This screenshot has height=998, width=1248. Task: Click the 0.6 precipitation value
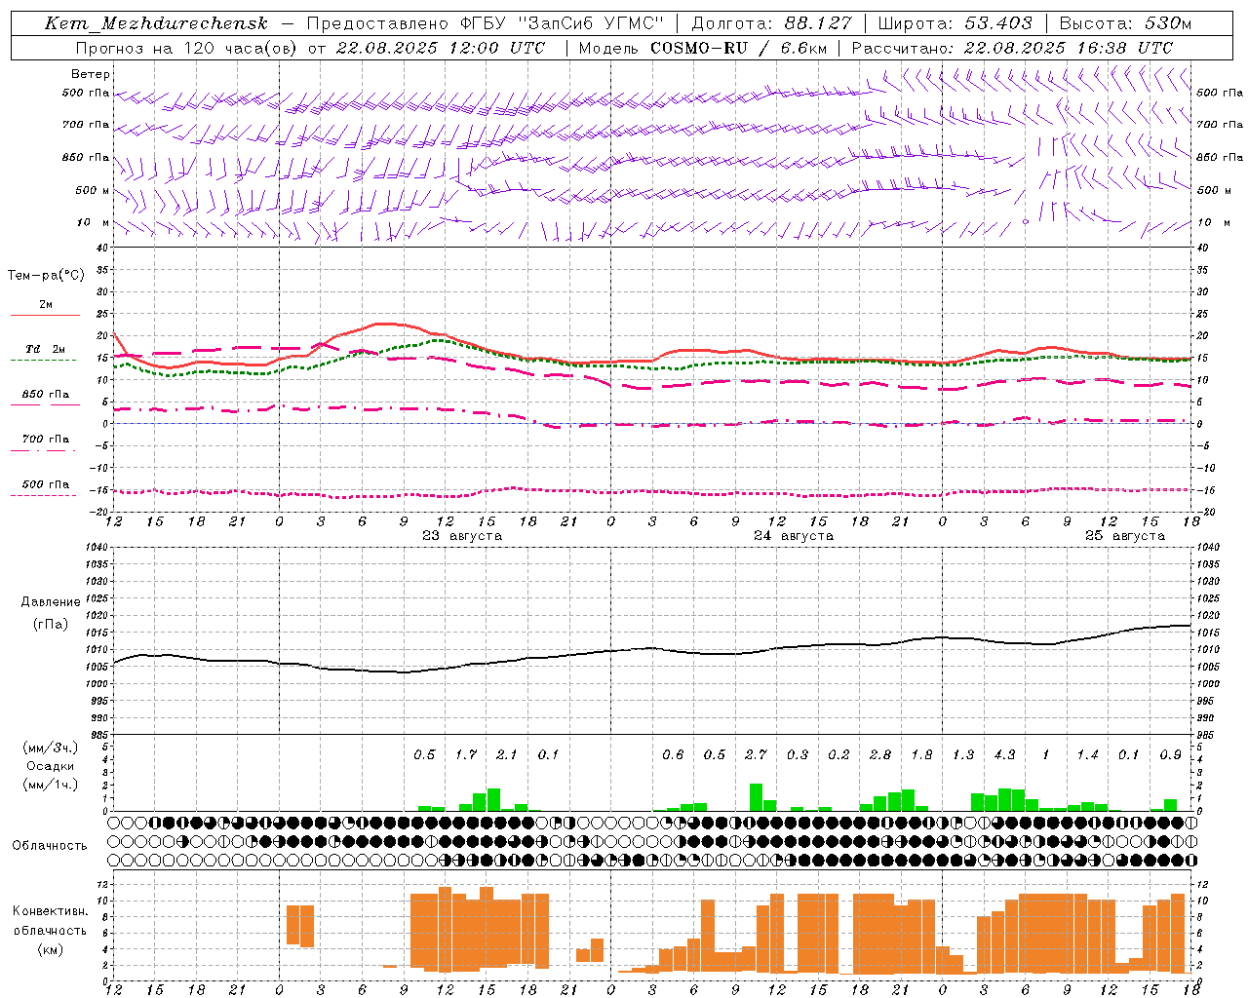673,754
